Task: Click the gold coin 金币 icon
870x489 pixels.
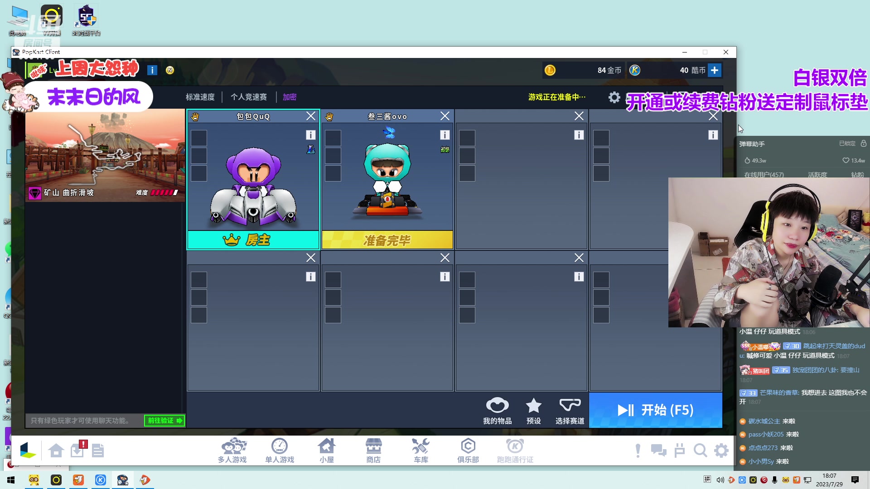Action: point(550,70)
